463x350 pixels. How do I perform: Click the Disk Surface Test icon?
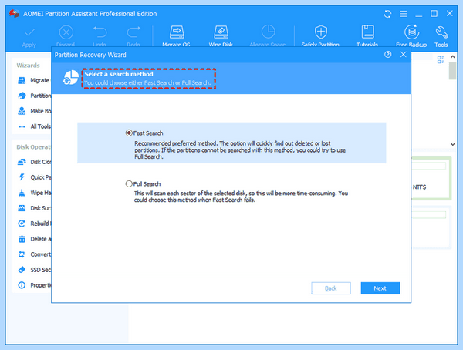(22, 208)
